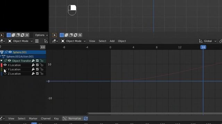The width and height of the screenshot is (222, 124).
Task: Uncheck the mute checkbox on Object Transforms row
Action: point(37,61)
